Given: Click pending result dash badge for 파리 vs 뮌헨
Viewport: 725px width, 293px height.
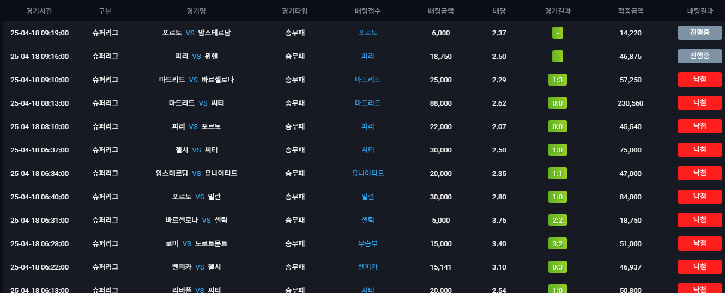Looking at the screenshot, I should pos(558,56).
